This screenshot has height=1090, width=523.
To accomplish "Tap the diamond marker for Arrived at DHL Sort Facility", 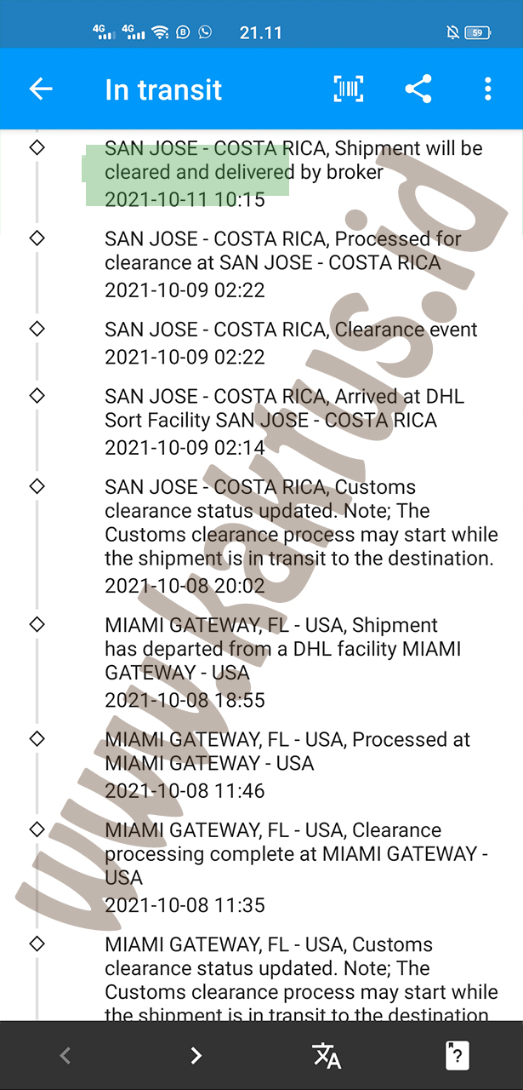I will 37,396.
